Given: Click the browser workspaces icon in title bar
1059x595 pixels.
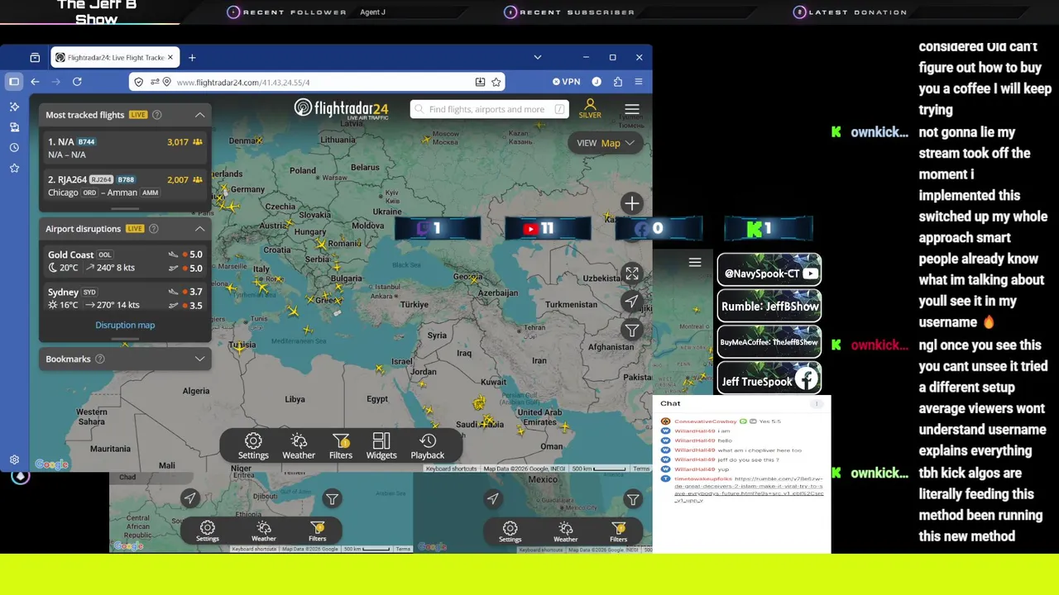Looking at the screenshot, I should (35, 58).
